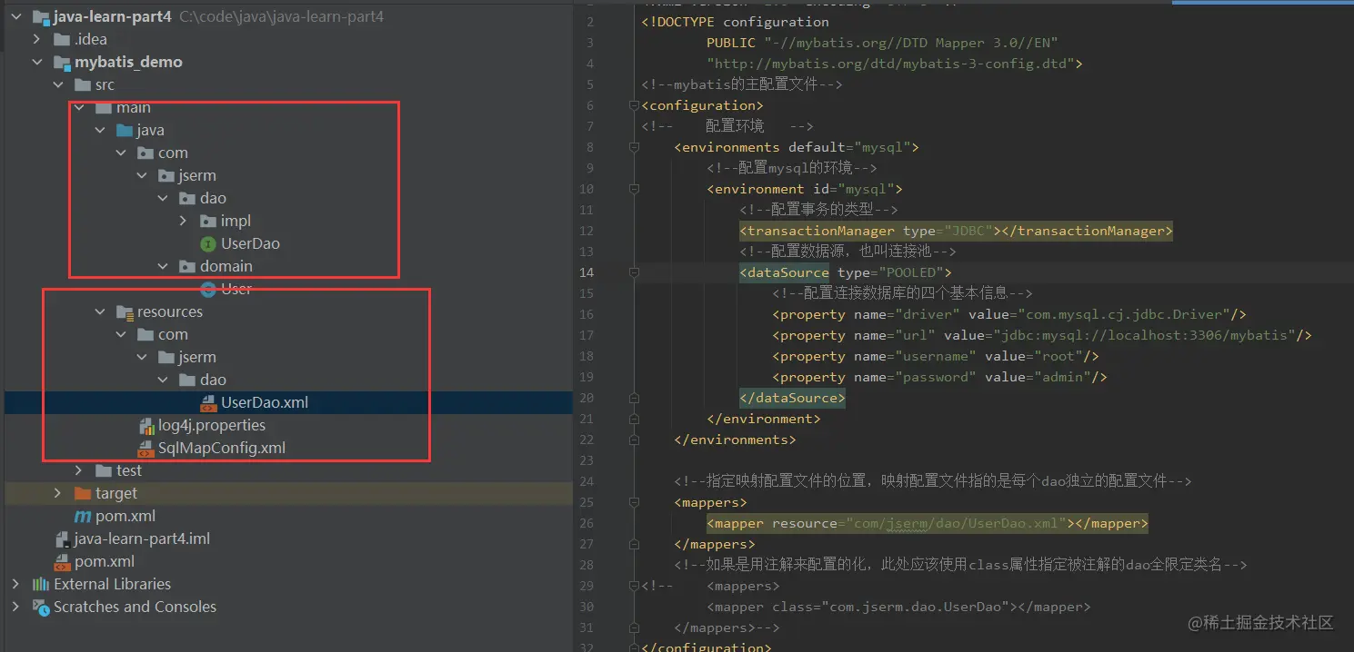This screenshot has height=652, width=1354.
Task: Click the jserm folder icon under resources
Action: pyautogui.click(x=166, y=357)
